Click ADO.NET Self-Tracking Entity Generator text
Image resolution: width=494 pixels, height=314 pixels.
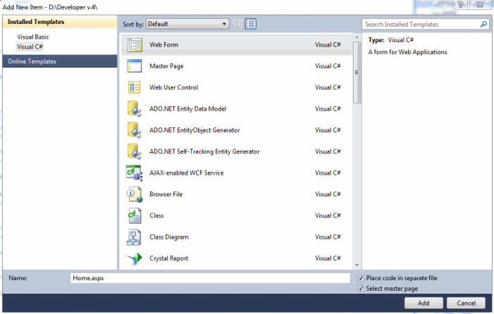tap(204, 151)
